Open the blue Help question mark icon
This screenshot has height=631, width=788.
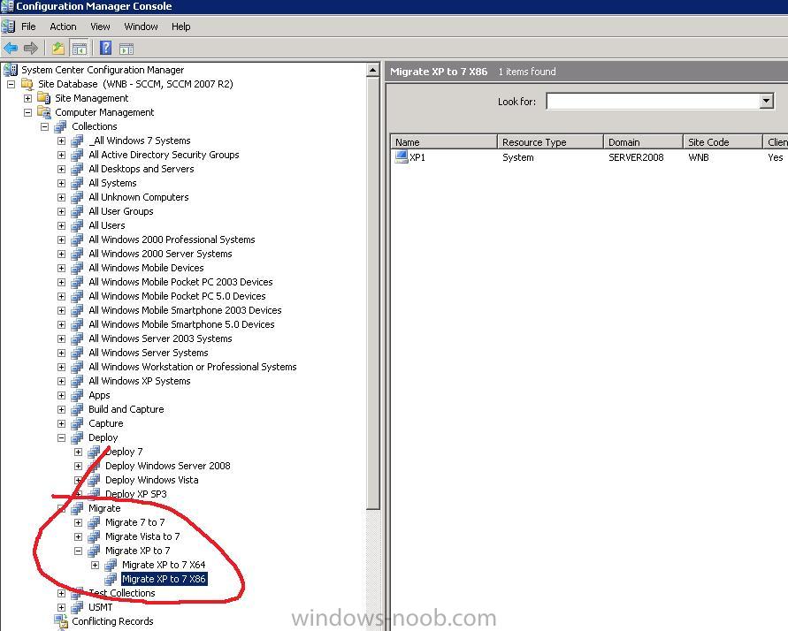105,48
